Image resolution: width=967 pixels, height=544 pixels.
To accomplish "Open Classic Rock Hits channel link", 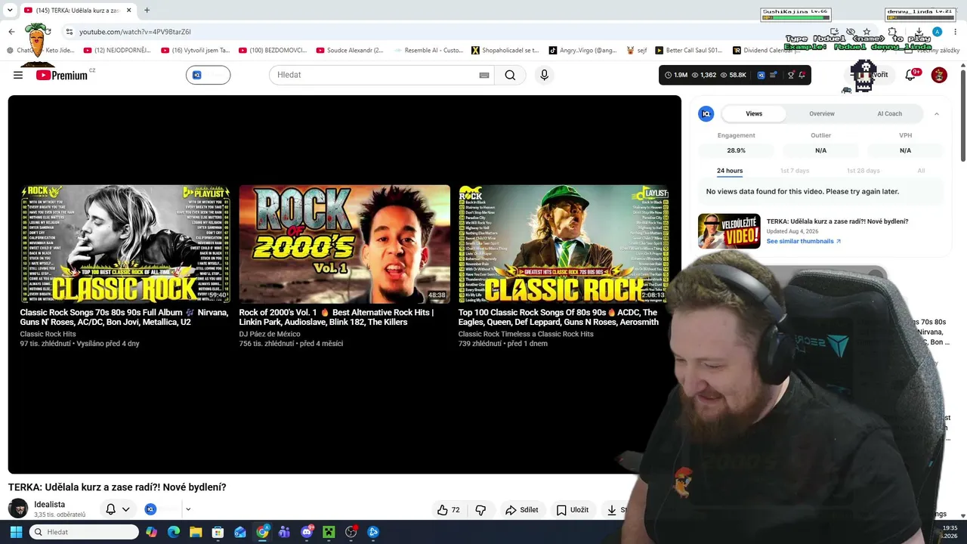I will [x=48, y=334].
